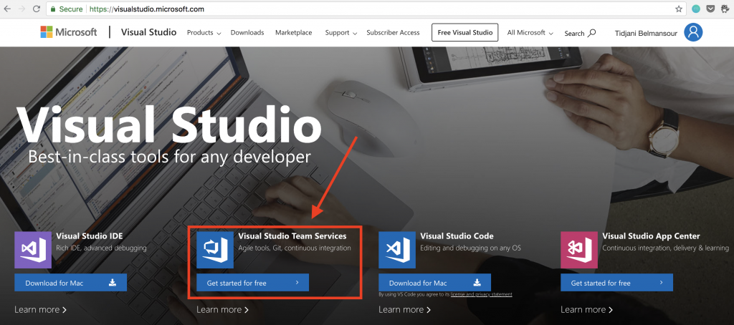
Task: Click the teal round extension icon
Action: (696, 9)
